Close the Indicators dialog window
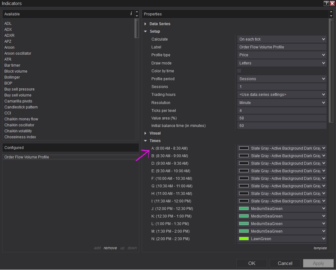 pos(332,3)
